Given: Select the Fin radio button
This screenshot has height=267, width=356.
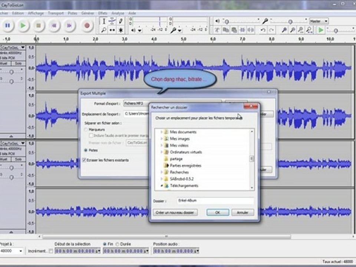Looking at the screenshot, I should 105,244.
